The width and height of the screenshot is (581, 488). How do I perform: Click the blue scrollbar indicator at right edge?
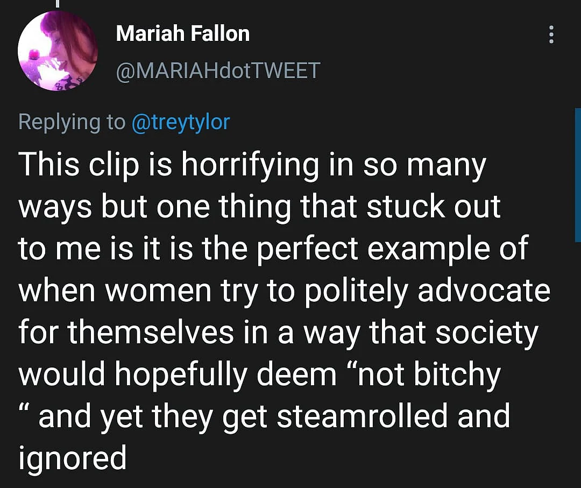click(578, 175)
